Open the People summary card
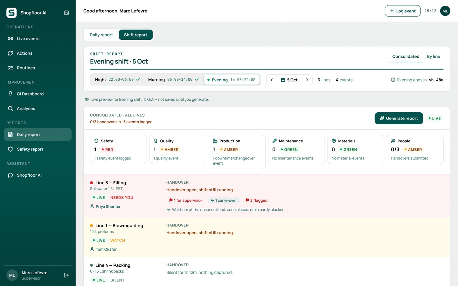Screen dimensions: 458x286 415,149
